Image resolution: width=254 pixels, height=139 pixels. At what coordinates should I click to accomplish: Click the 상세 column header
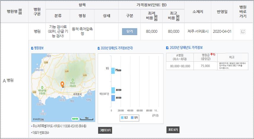[x=107, y=16]
